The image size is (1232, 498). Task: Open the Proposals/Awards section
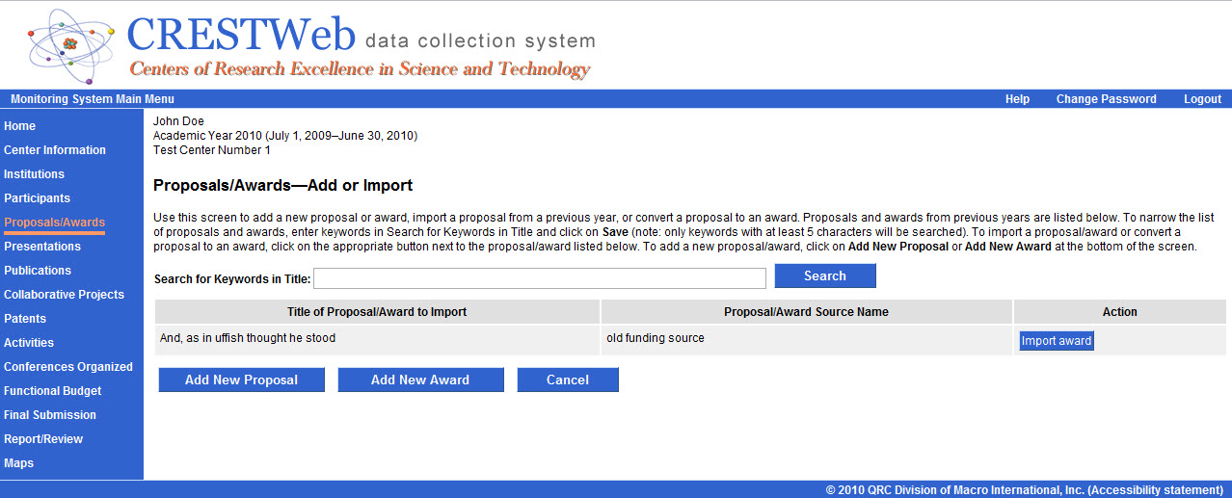[54, 223]
